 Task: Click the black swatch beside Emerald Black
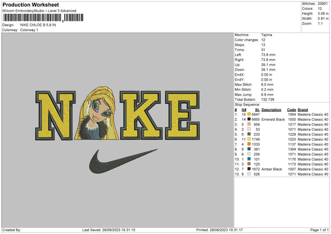(249, 119)
